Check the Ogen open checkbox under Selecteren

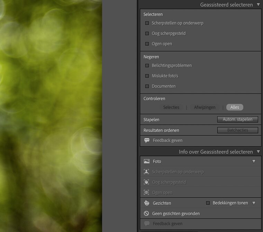[147, 44]
